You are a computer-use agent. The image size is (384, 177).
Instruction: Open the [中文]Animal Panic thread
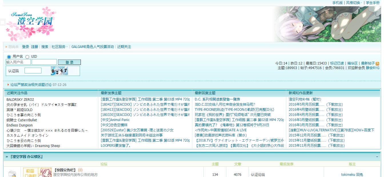[115, 120]
